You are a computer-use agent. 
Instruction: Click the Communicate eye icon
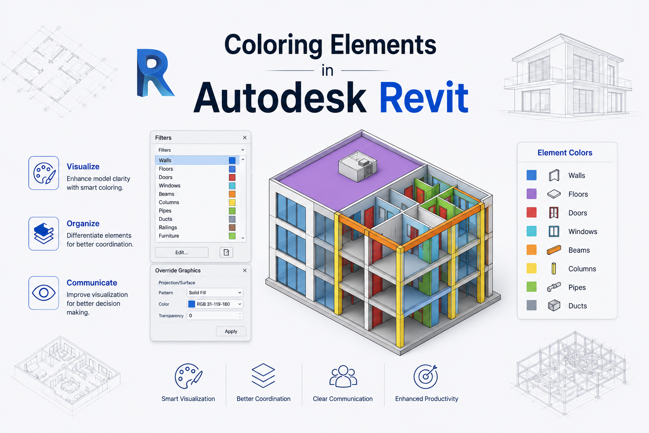tap(44, 293)
